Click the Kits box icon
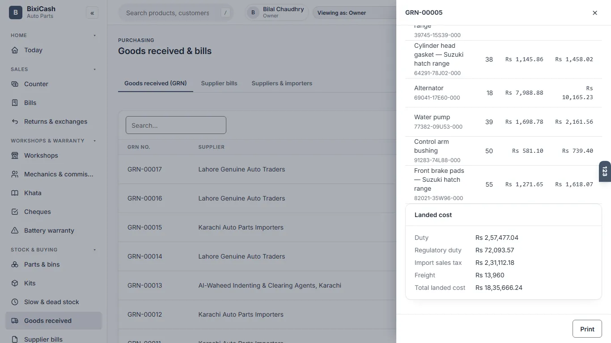 15,283
